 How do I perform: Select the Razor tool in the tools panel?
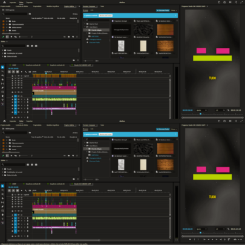[x=2, y=198]
